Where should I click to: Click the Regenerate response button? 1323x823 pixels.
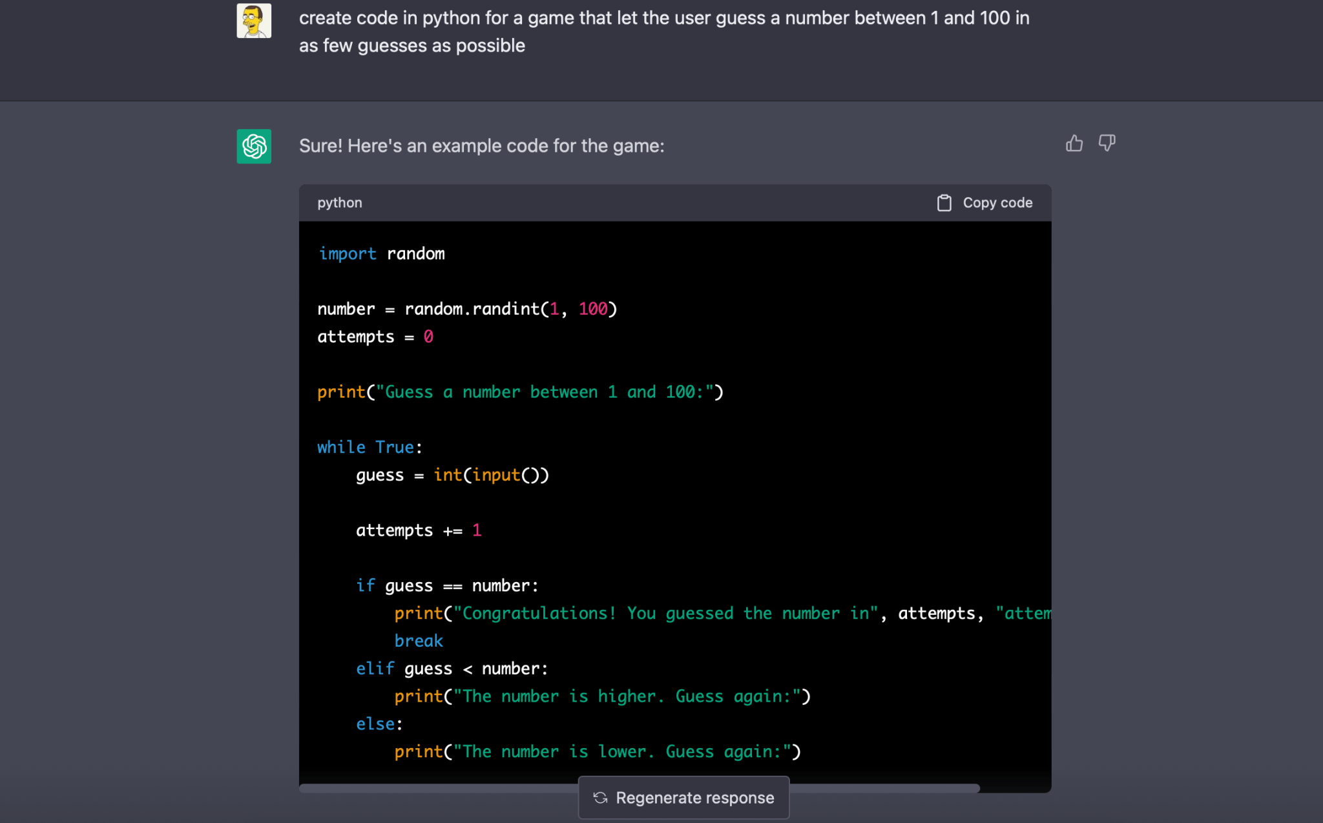pyautogui.click(x=683, y=798)
